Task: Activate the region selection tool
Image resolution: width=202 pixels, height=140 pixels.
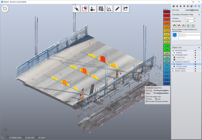Action: point(85,9)
